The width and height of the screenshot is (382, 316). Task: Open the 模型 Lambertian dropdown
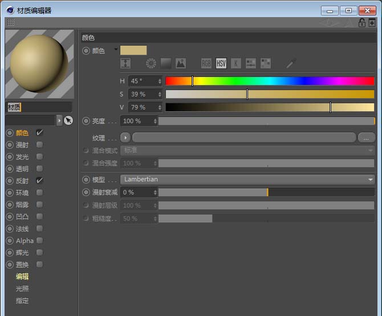pos(247,180)
